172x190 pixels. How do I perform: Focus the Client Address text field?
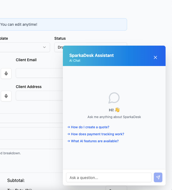(39, 96)
